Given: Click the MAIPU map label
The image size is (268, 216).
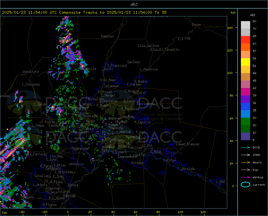Looking at the screenshot, I should [x=90, y=121].
